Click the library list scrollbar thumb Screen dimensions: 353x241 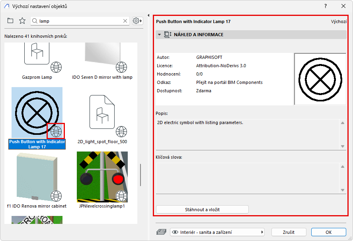tap(140, 175)
